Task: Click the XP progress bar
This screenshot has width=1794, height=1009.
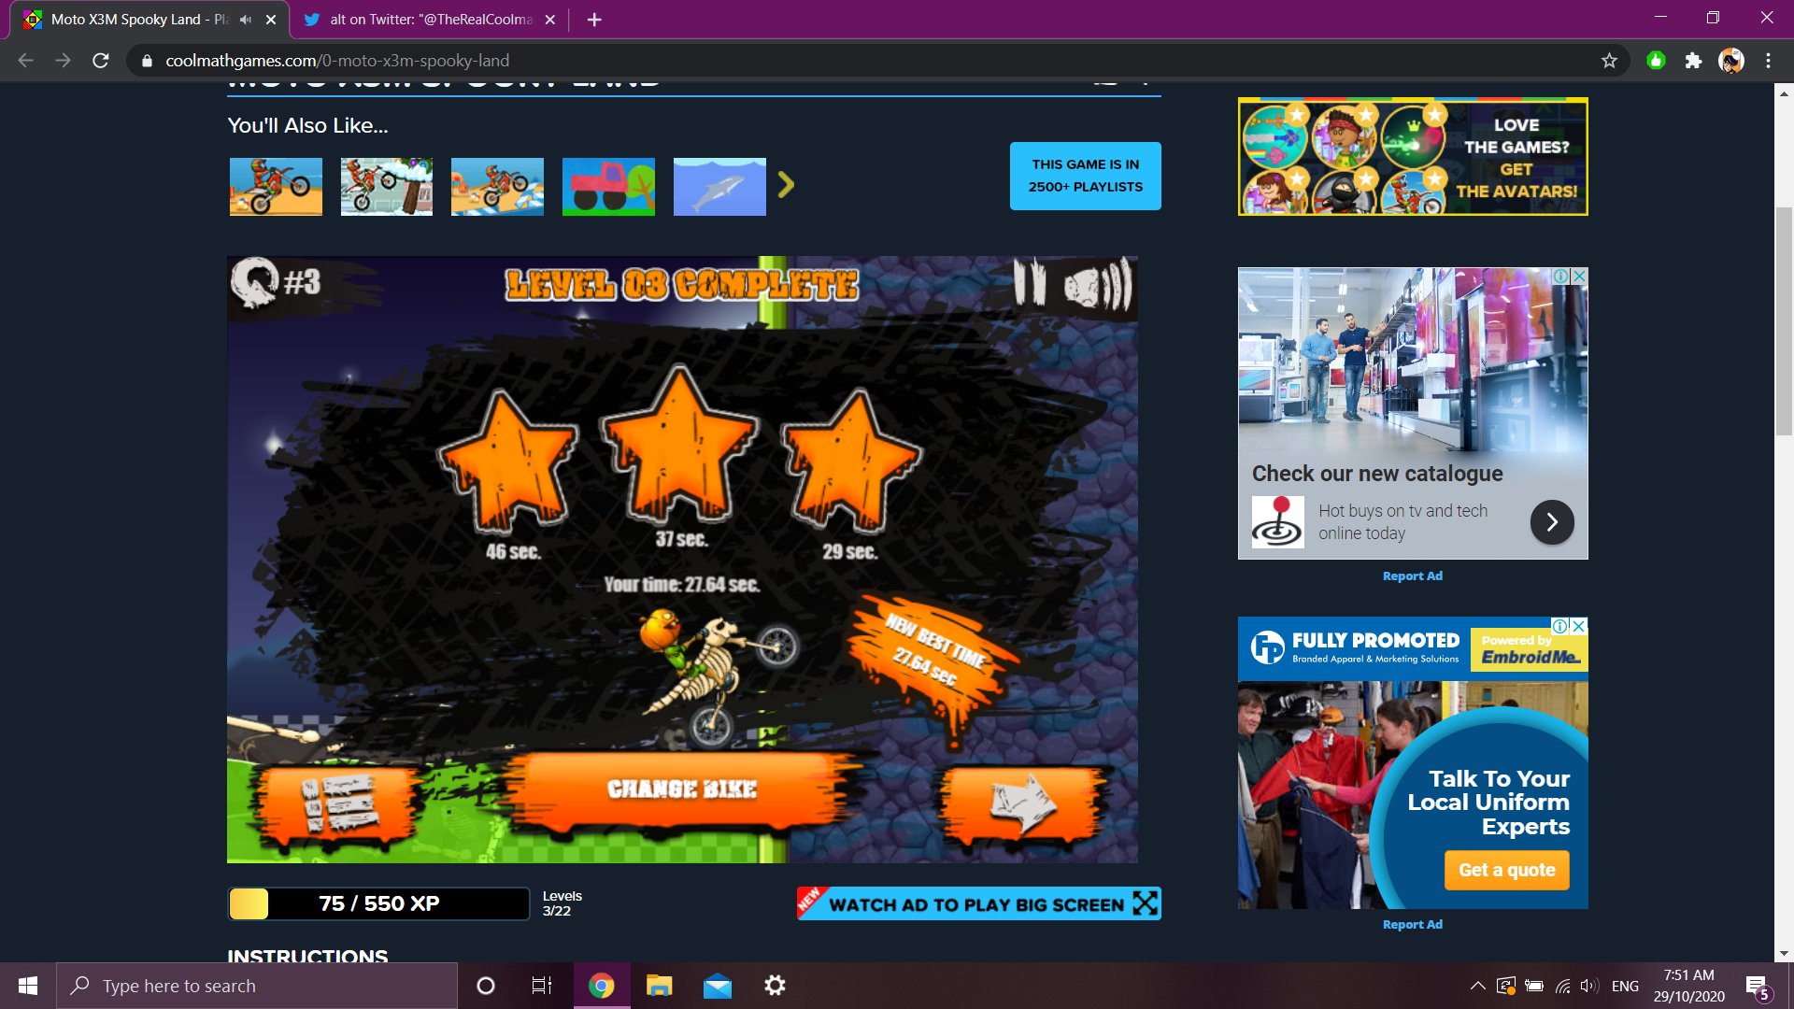Action: [378, 903]
